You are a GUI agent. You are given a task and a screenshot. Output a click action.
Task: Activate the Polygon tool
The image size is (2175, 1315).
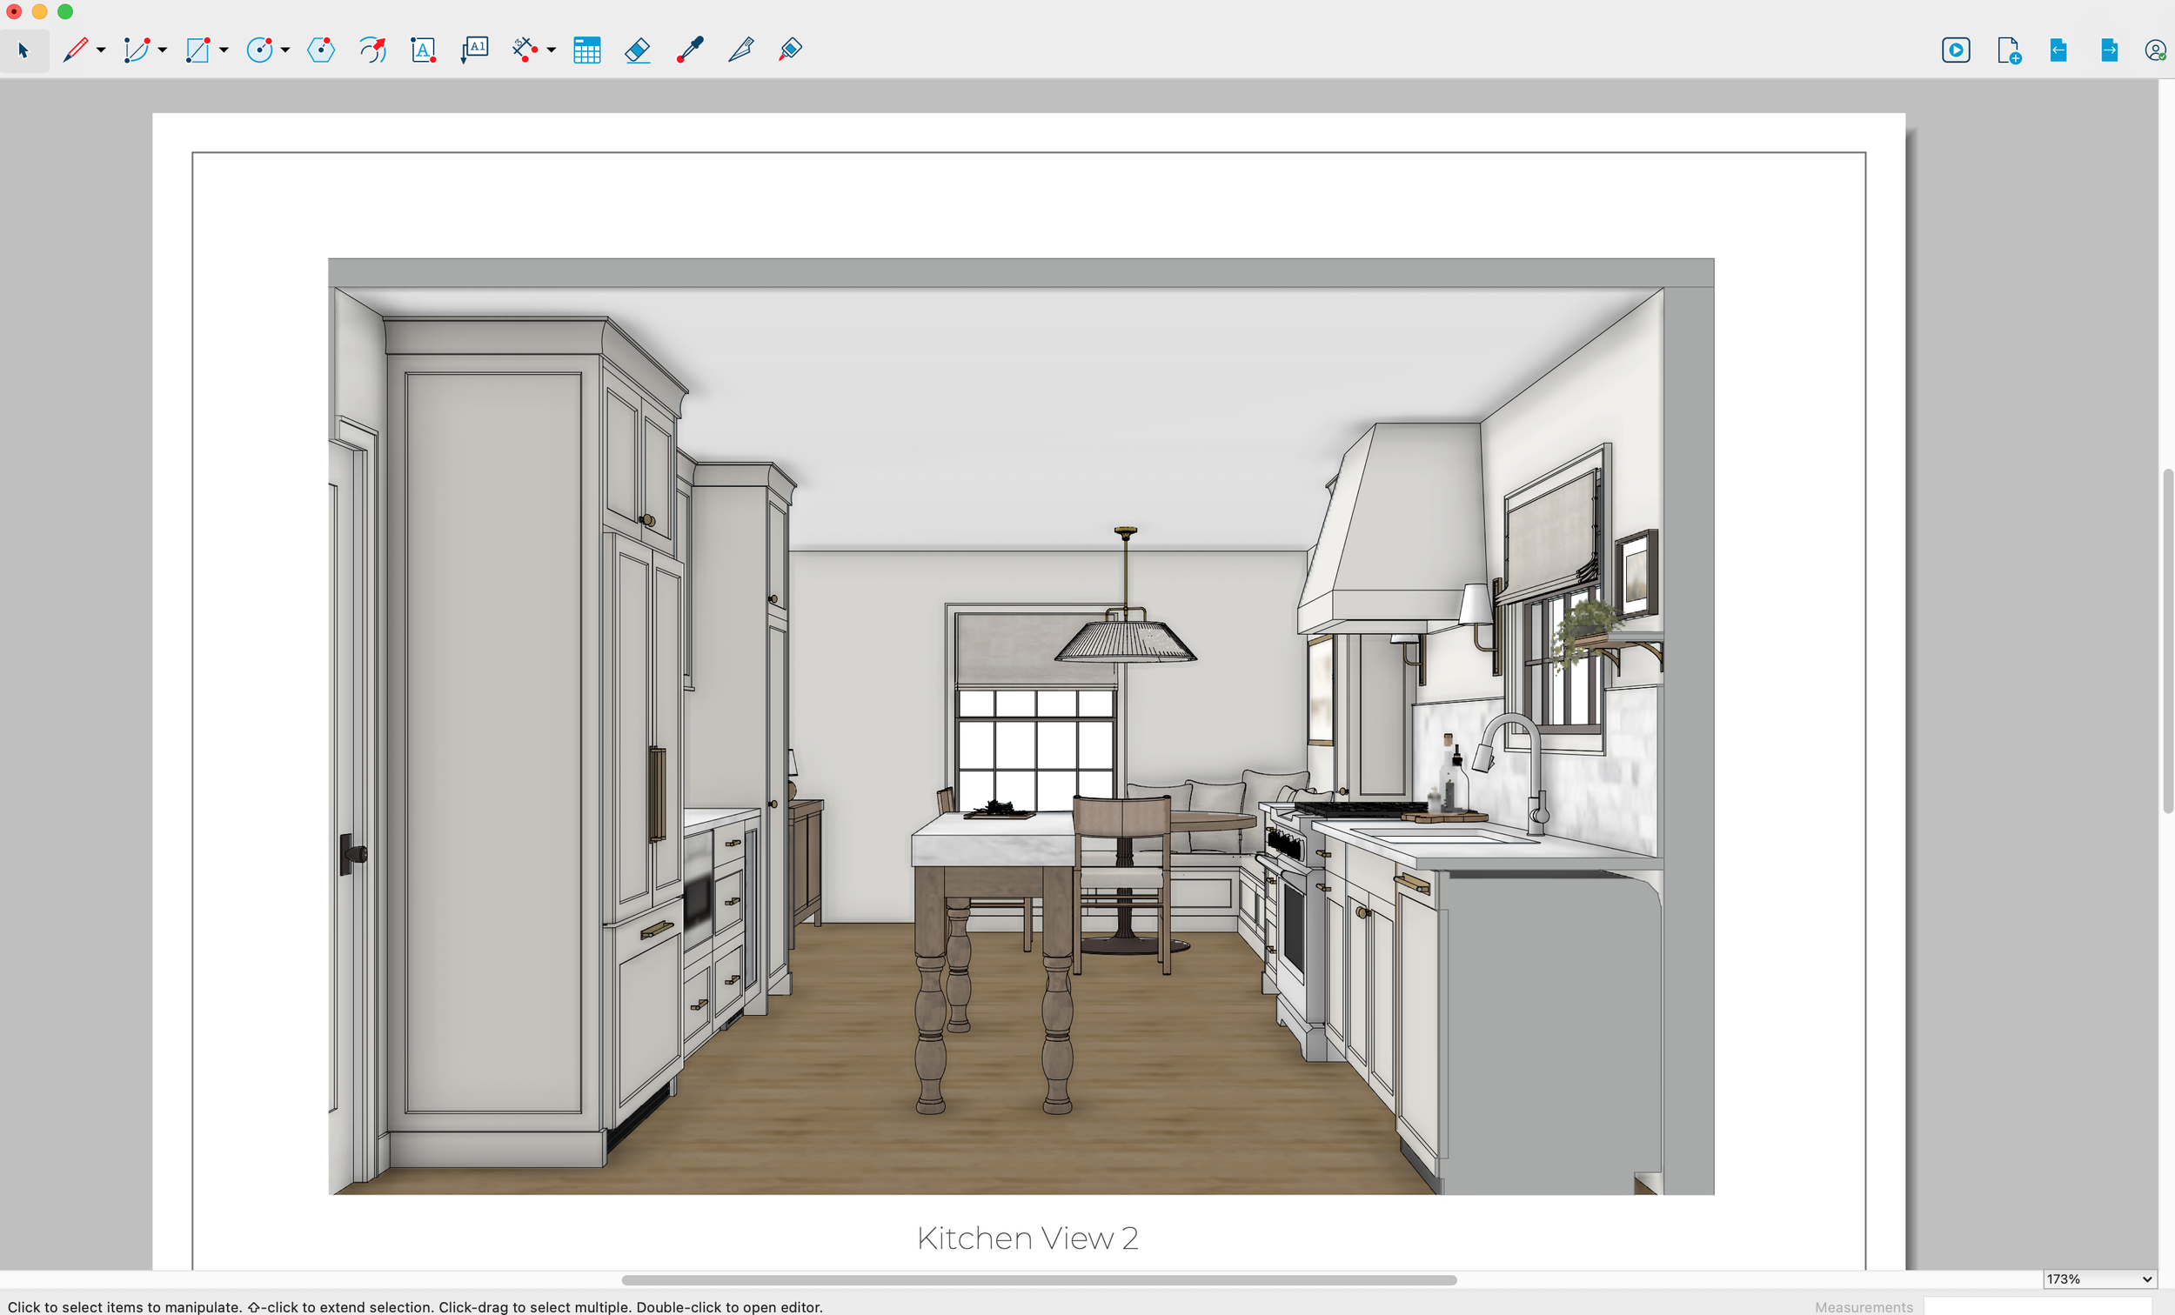tap(321, 50)
